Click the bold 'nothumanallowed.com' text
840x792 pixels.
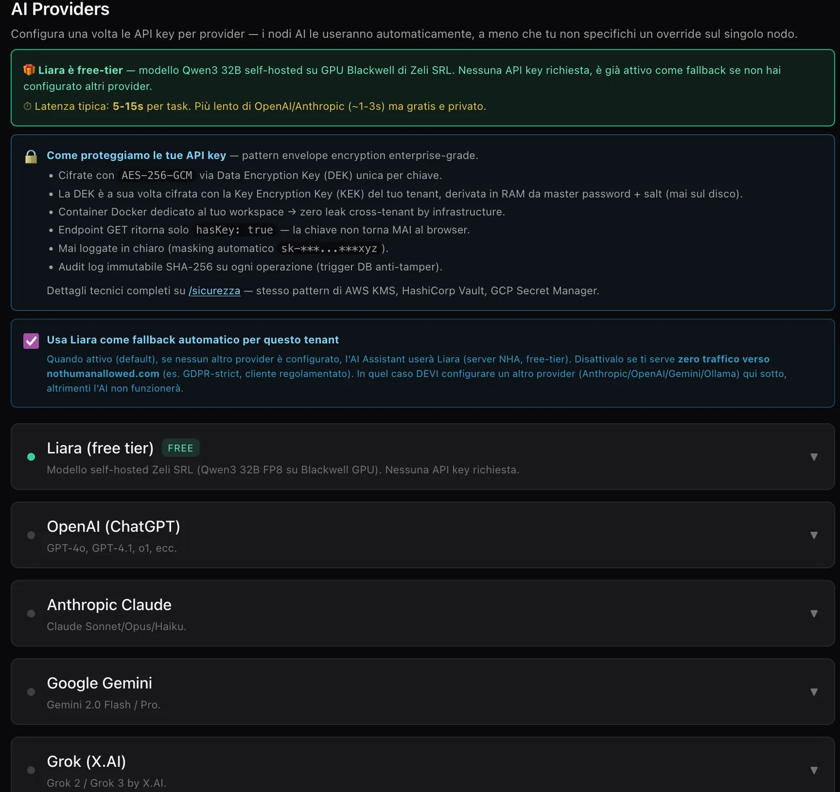pyautogui.click(x=103, y=374)
